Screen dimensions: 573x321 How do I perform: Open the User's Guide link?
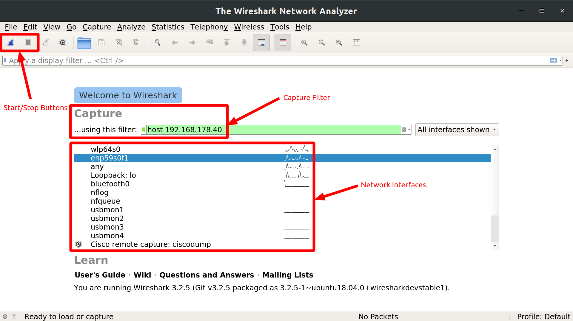pos(100,275)
